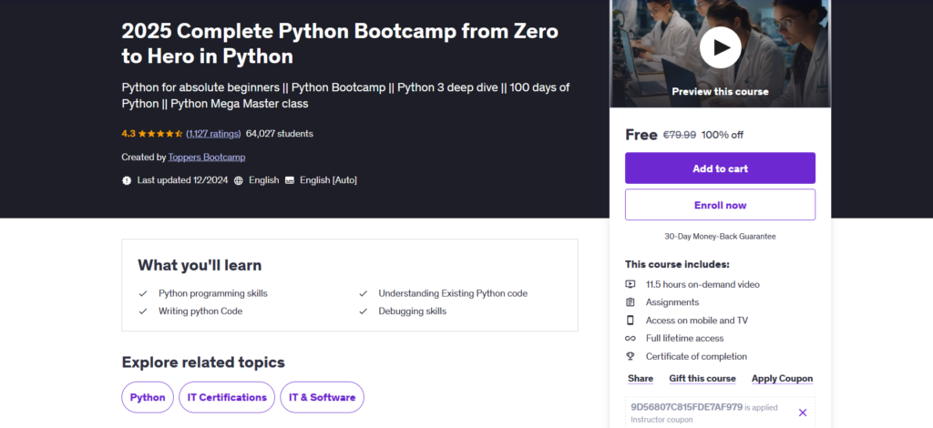
Task: Open the Toppers Bootcamp instructor link
Action: pyautogui.click(x=207, y=157)
